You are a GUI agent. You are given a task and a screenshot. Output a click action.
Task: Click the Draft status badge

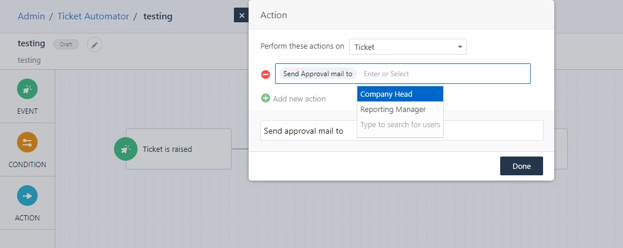tap(66, 45)
